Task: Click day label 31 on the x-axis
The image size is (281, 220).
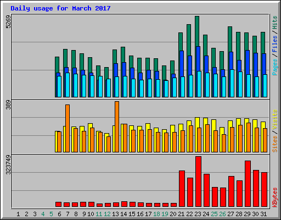Action: tap(263, 214)
